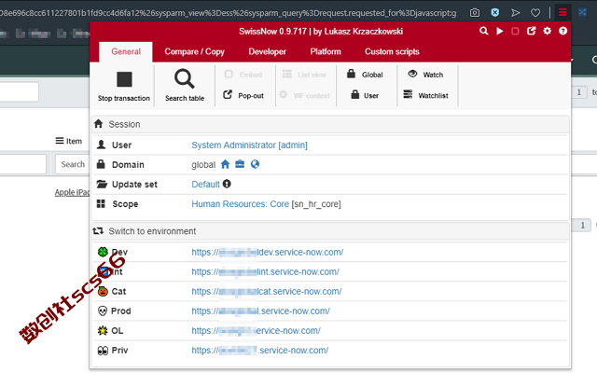Click the play icon in SwissNow header
The height and width of the screenshot is (373, 597).
[x=500, y=31]
